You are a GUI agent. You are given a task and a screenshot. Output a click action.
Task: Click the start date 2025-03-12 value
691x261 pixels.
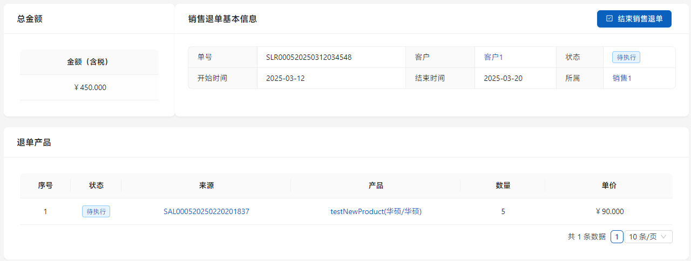pyautogui.click(x=286, y=78)
